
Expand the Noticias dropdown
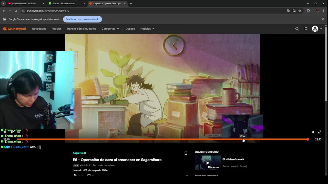click(147, 29)
